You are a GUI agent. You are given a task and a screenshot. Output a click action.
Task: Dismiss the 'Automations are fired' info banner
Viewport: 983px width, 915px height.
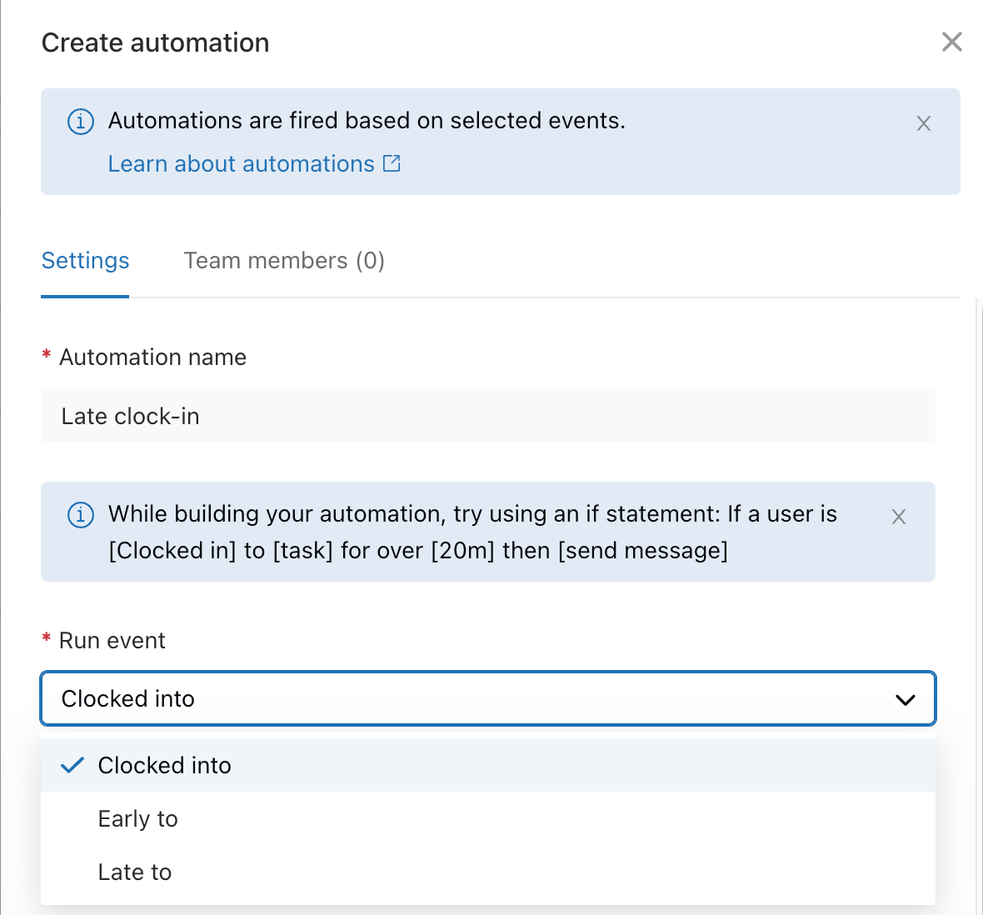(x=923, y=124)
